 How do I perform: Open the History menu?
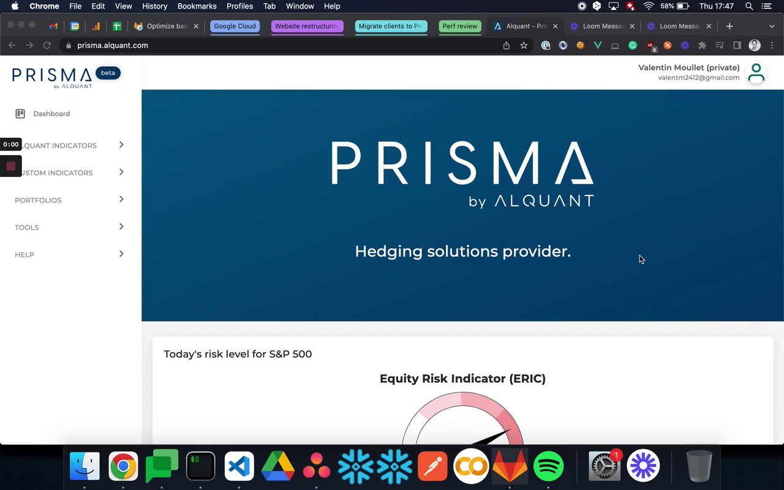coord(154,6)
